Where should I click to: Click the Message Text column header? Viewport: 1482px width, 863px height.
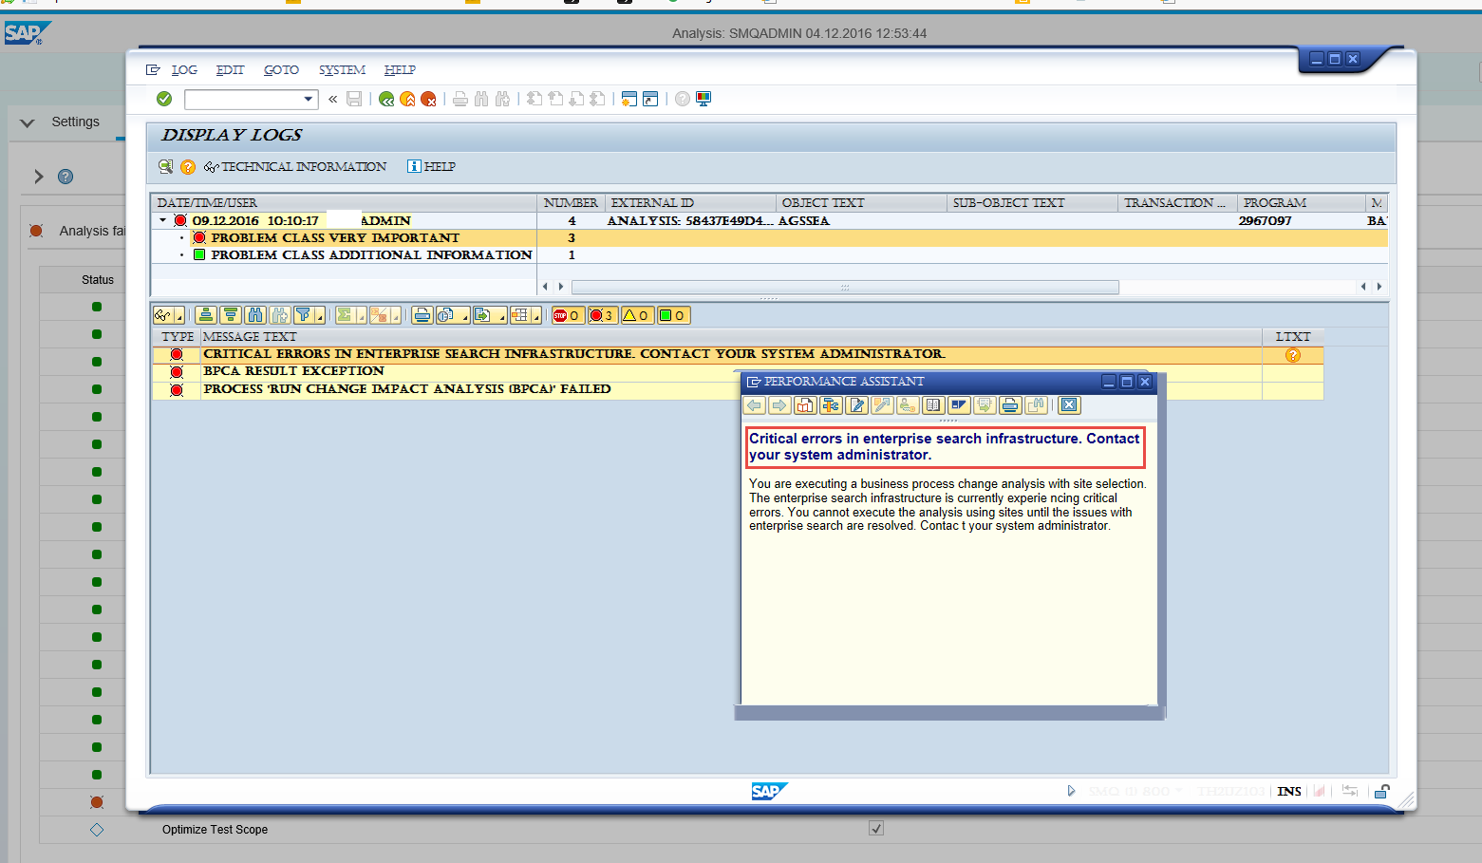pyautogui.click(x=731, y=337)
